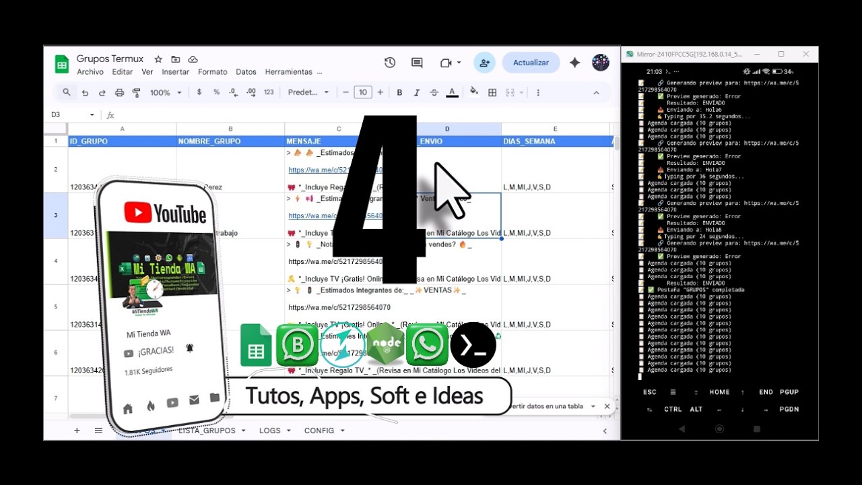Open the Google account avatar
The image size is (862, 485).
click(x=601, y=63)
